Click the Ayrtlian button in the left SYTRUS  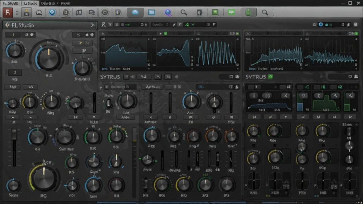[x=152, y=87]
